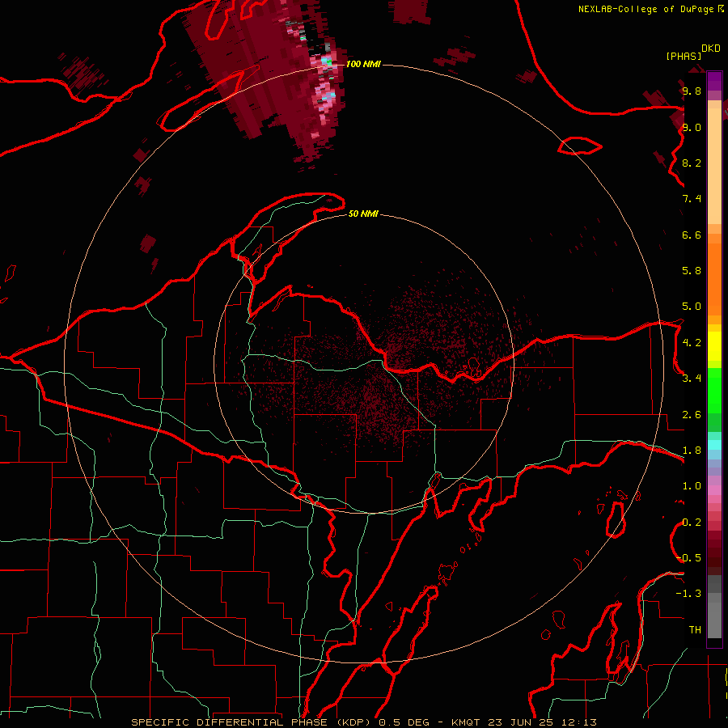
Task: Click the 8.2 value on color scale
Action: tap(692, 163)
